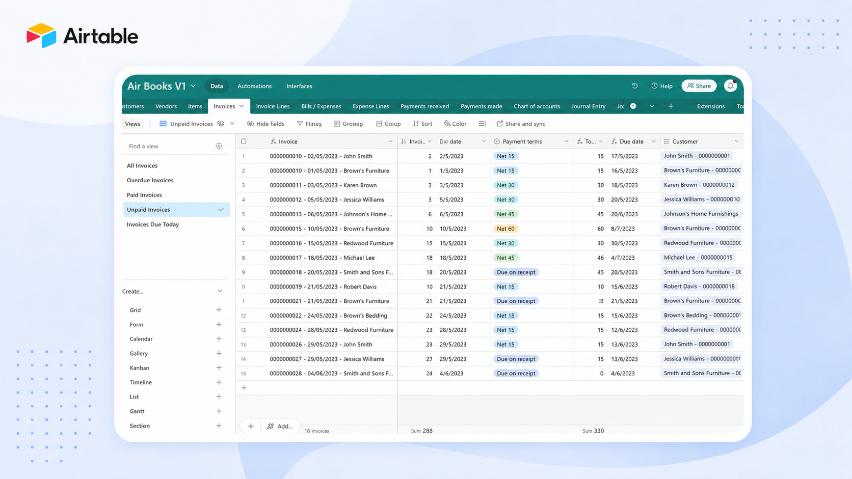The width and height of the screenshot is (852, 479).
Task: Click the row height icon in toolbar
Action: 482,124
